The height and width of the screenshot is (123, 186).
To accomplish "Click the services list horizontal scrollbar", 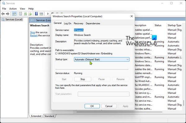I will pyautogui.click(x=119, y=112).
